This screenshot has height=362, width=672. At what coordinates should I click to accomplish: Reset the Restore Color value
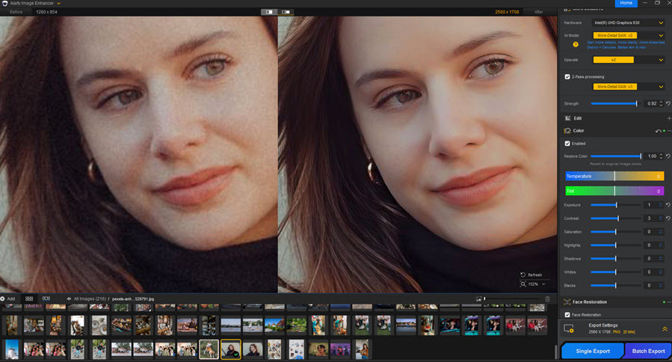pos(668,156)
